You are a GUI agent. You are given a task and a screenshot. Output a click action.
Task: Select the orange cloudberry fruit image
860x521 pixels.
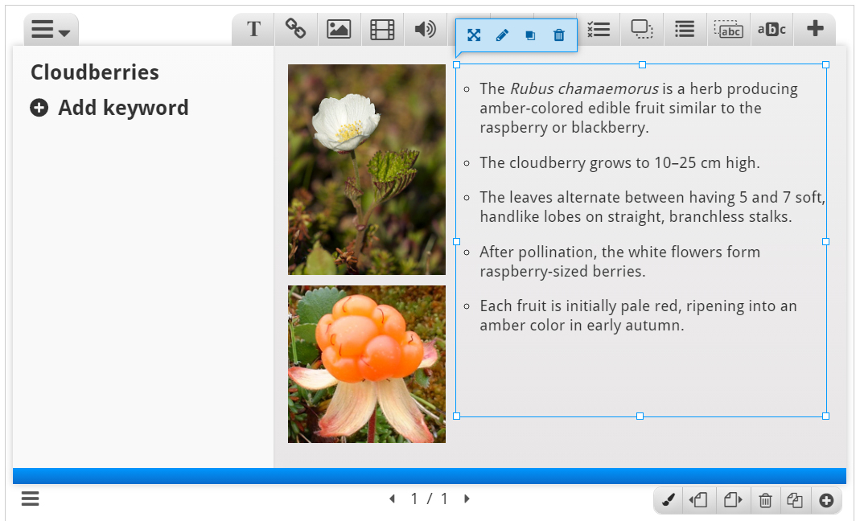[x=367, y=364]
